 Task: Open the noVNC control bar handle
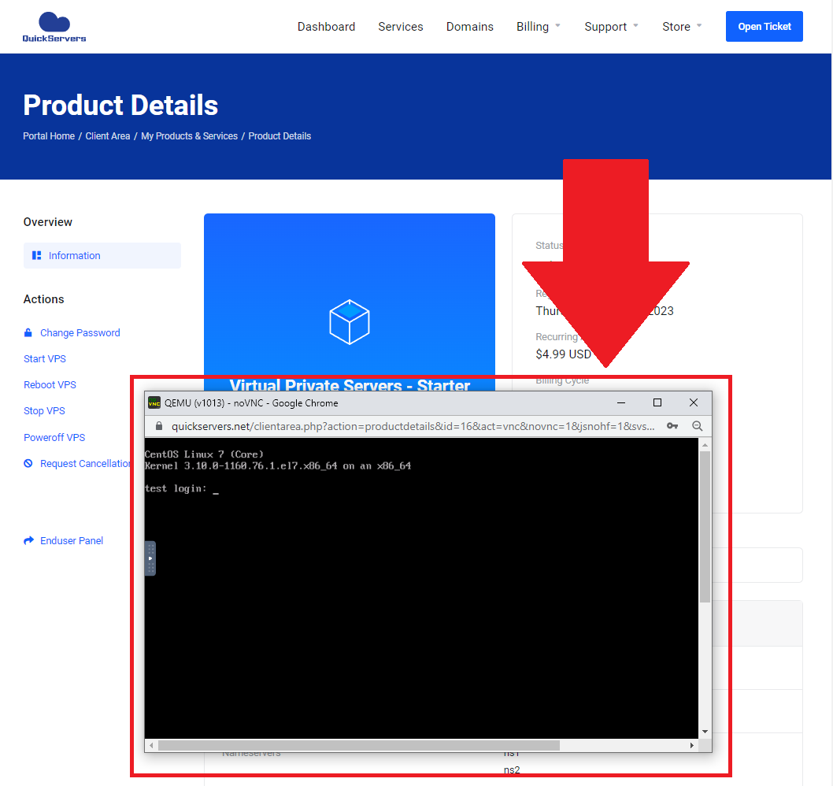tap(150, 558)
